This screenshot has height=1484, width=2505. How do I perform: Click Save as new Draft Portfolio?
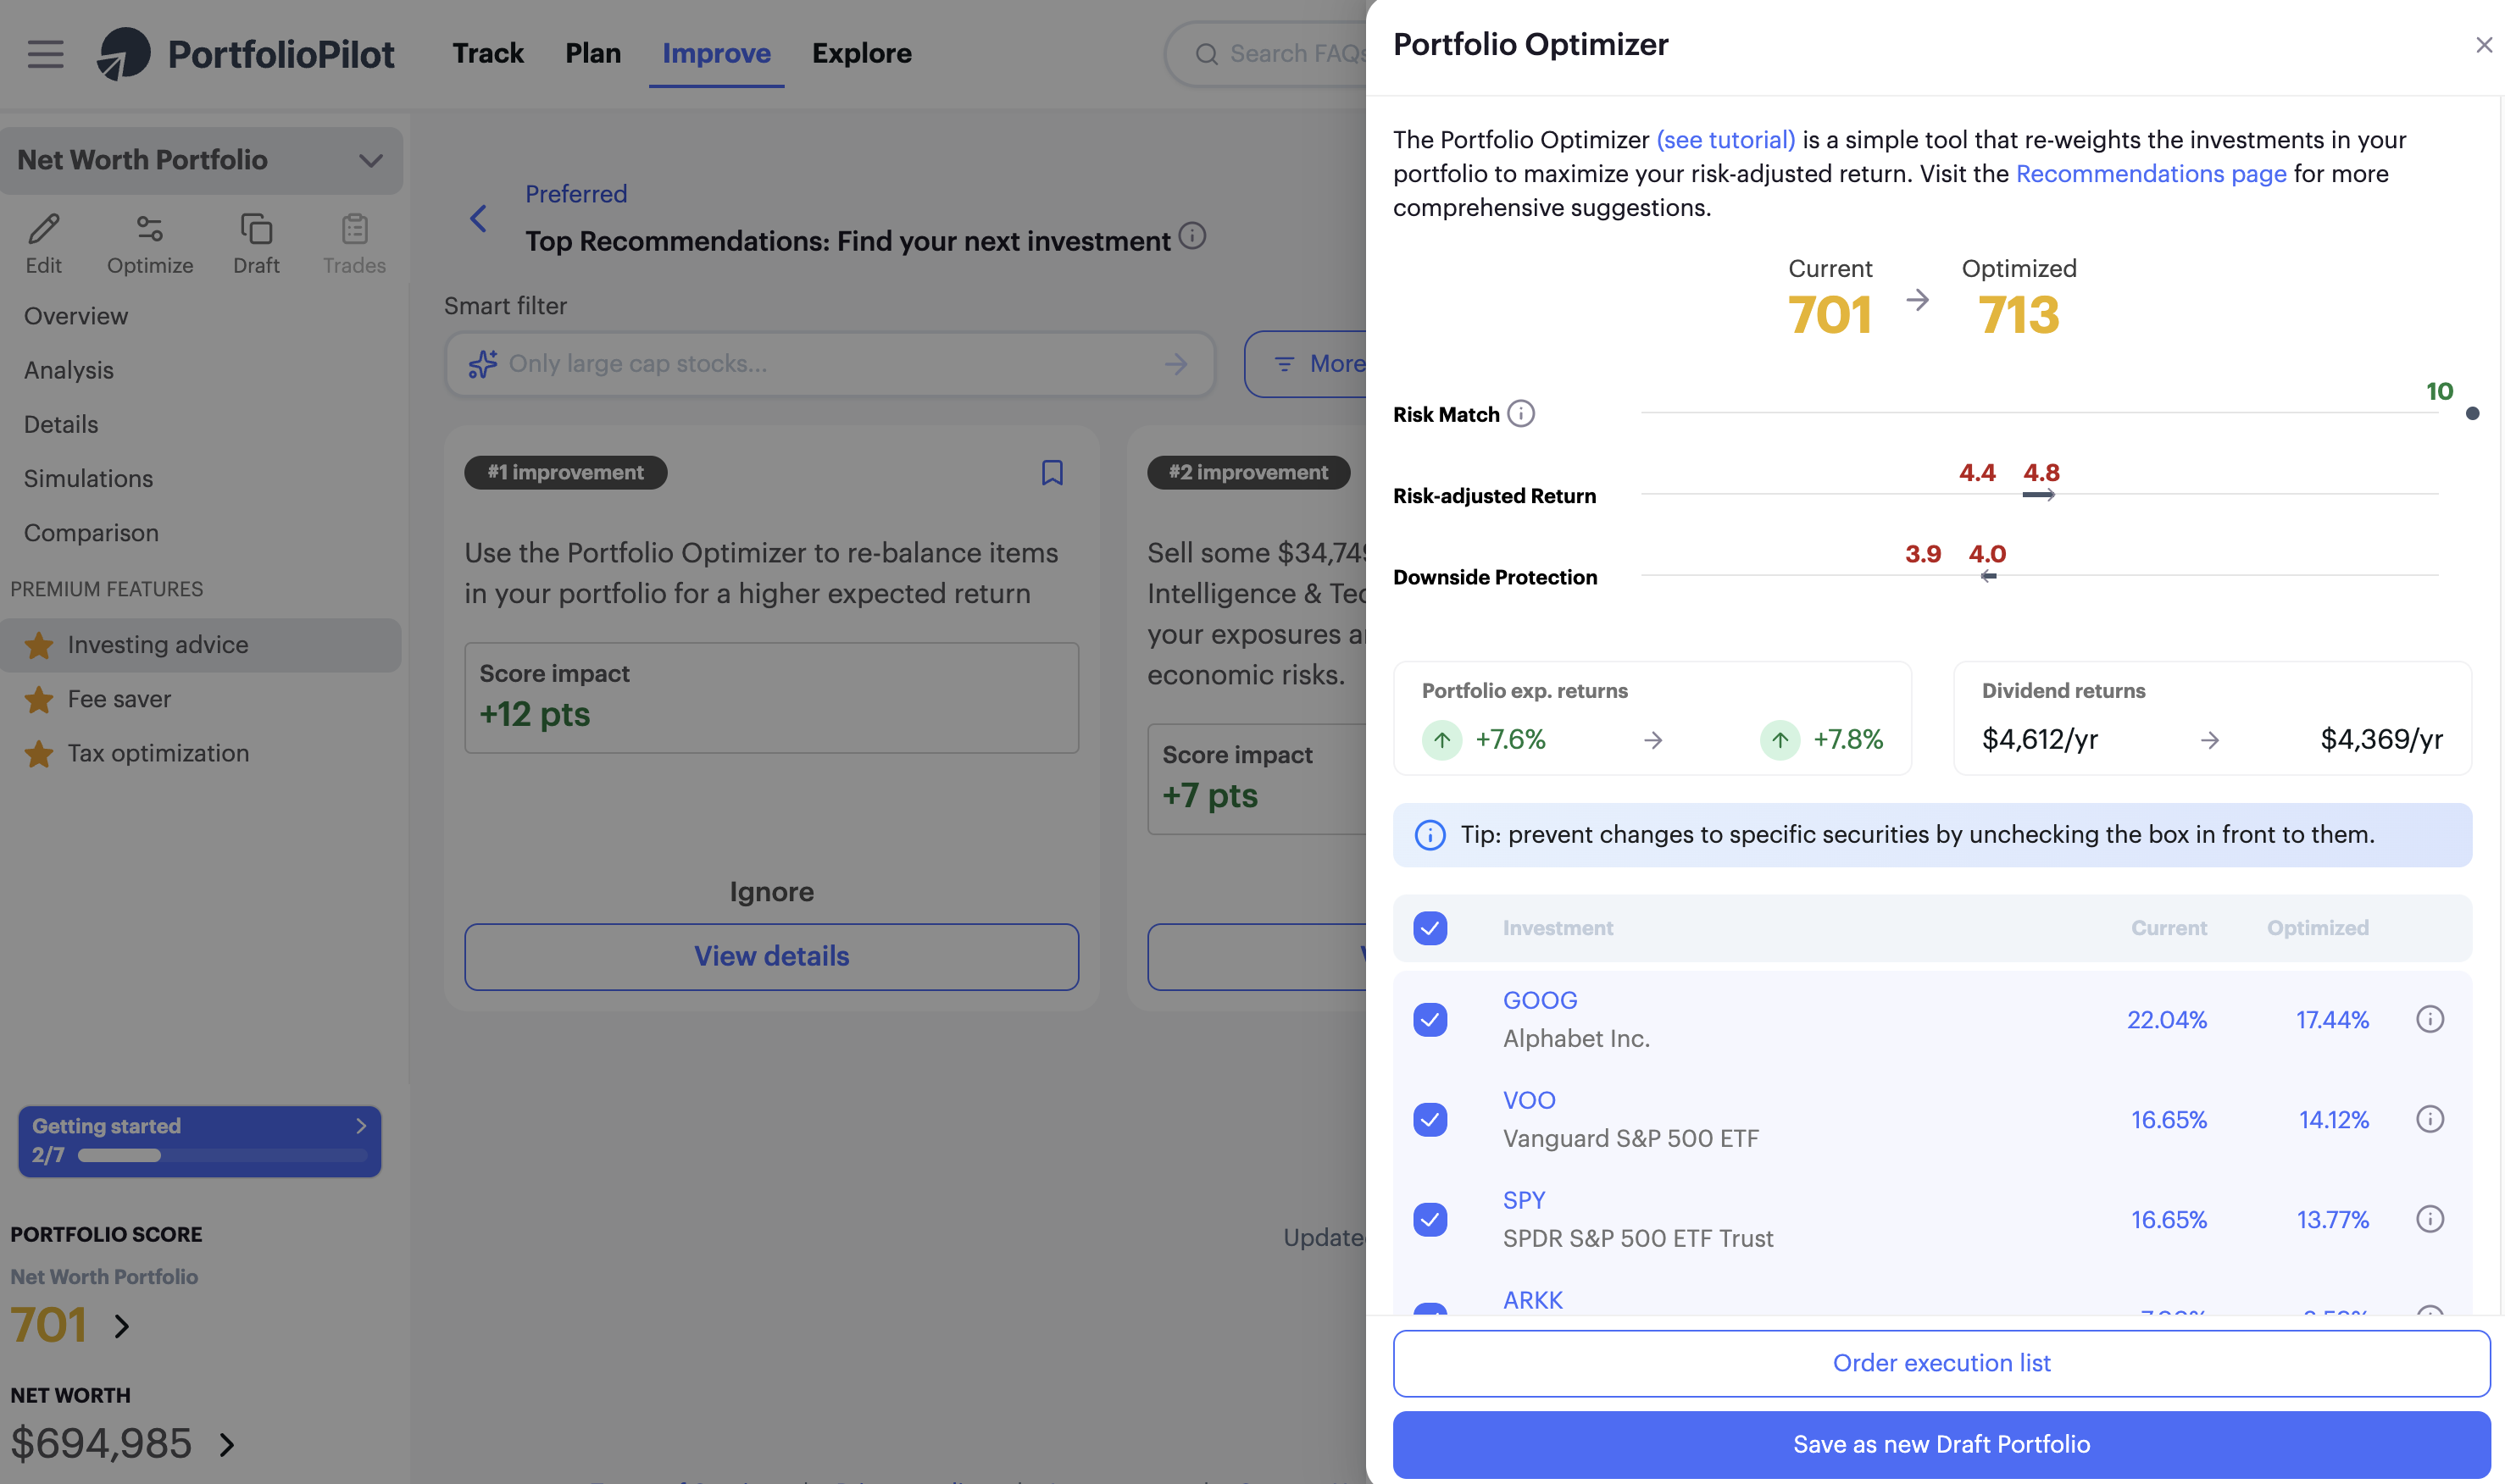pos(1941,1444)
